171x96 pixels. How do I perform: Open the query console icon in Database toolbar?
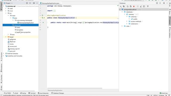click(144, 6)
